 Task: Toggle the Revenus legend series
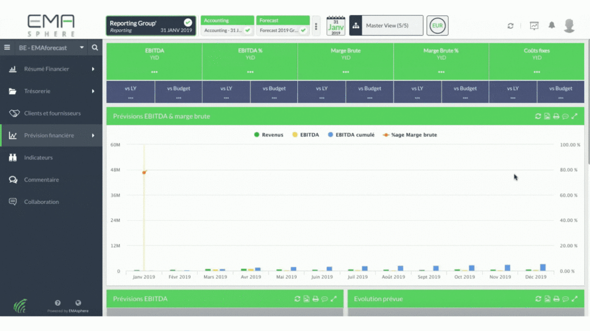[268, 134]
